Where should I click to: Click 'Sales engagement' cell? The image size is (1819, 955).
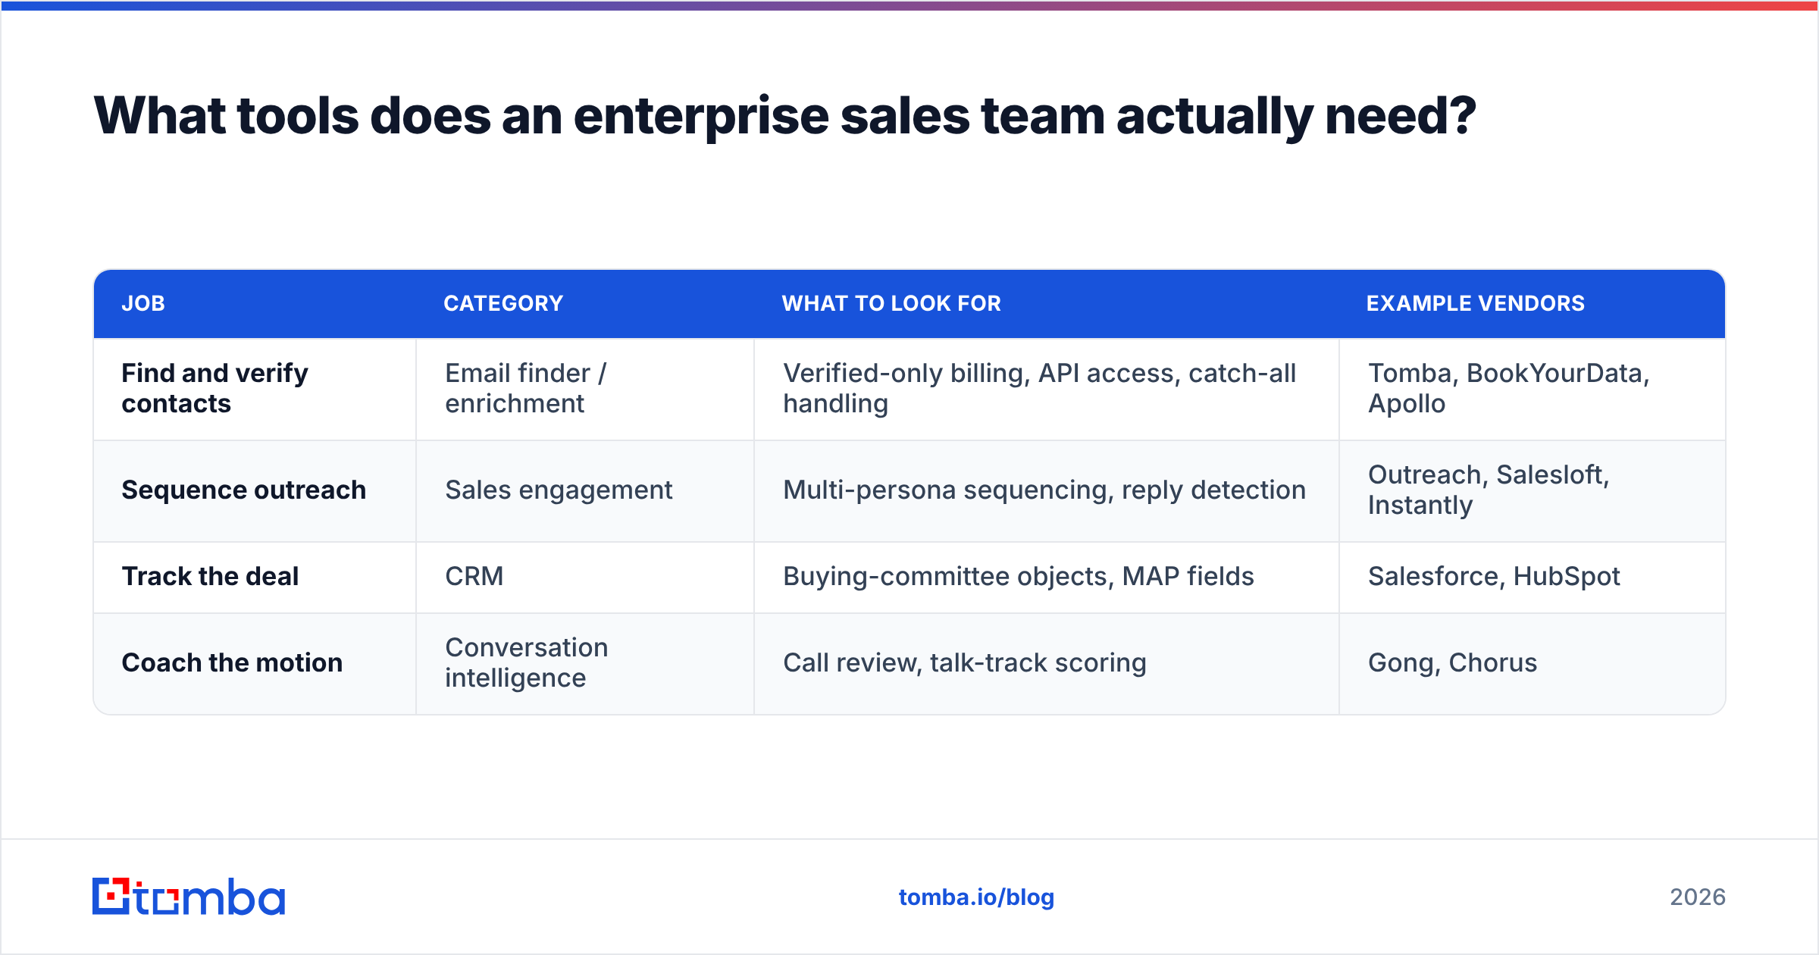(585, 490)
